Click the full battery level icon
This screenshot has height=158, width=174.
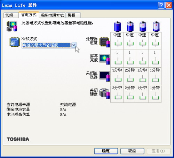tap(118, 27)
